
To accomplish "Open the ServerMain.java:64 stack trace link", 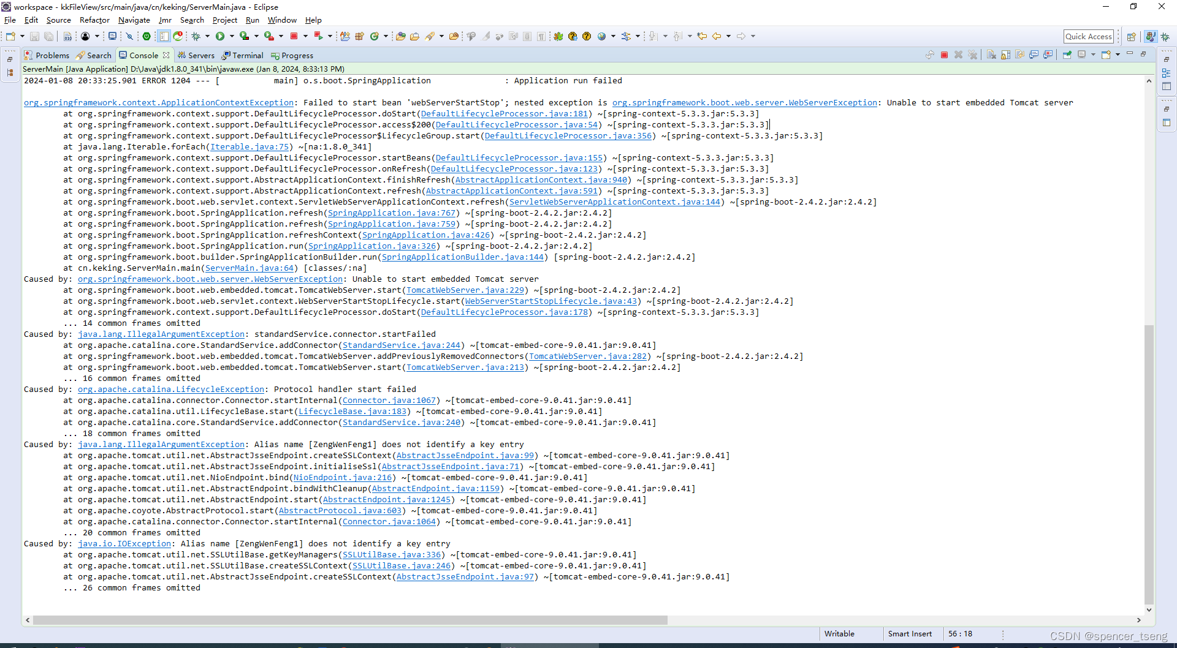I will [249, 268].
